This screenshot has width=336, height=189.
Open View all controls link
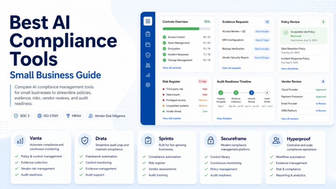172,68
